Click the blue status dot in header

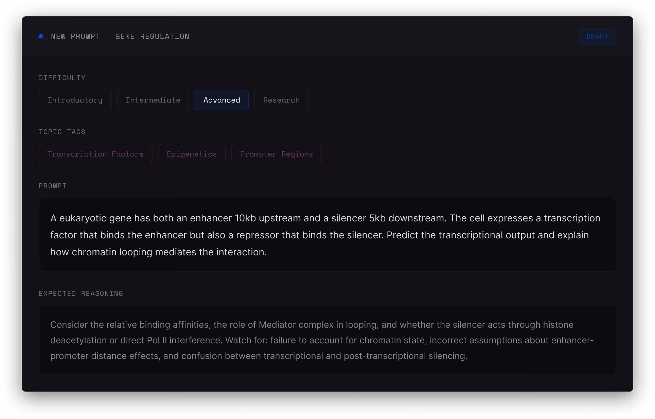pos(41,36)
